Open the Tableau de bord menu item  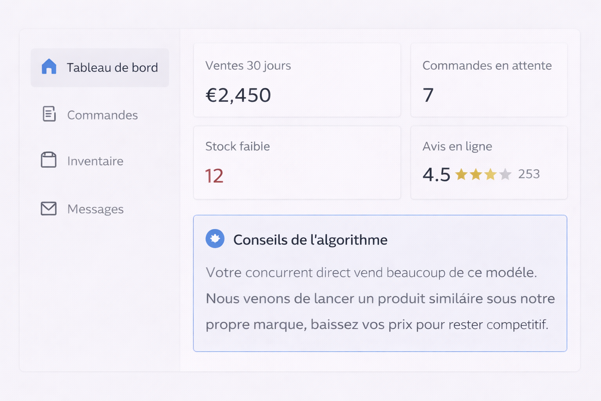pyautogui.click(x=112, y=67)
